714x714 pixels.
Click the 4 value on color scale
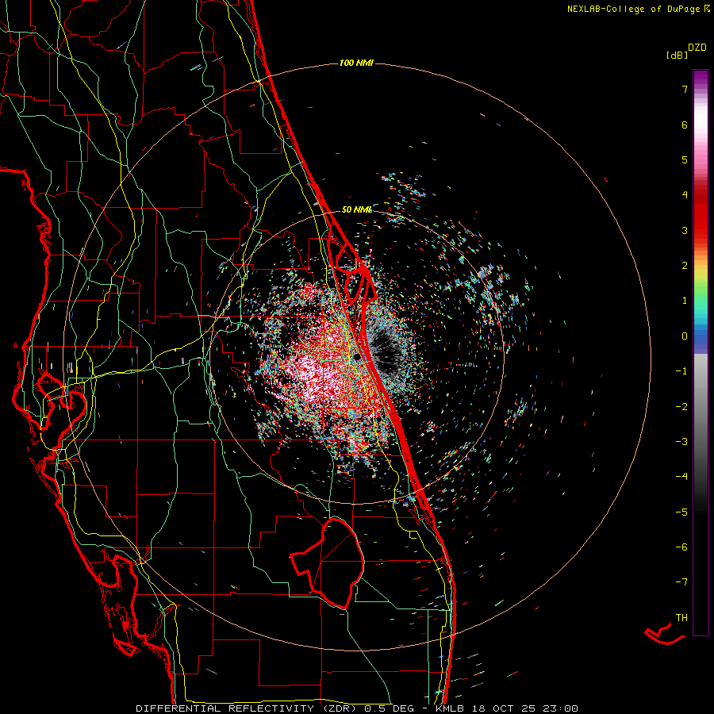click(x=685, y=195)
